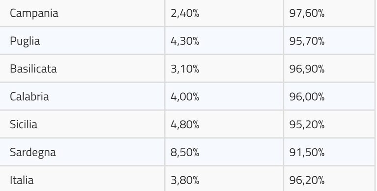Click the 96,20% value for Italia
Image resolution: width=377 pixels, height=191 pixels.
[307, 180]
